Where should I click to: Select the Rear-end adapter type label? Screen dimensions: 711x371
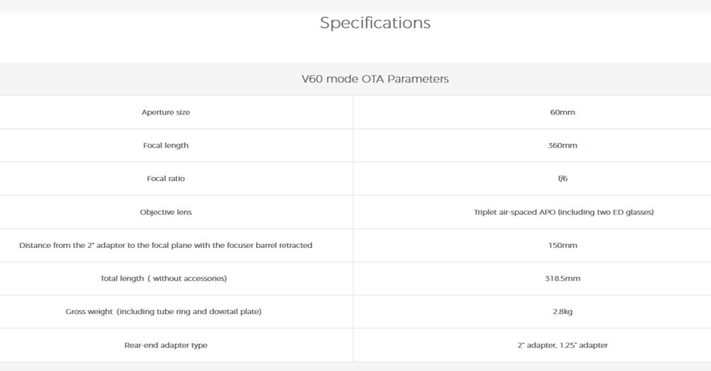tap(166, 345)
